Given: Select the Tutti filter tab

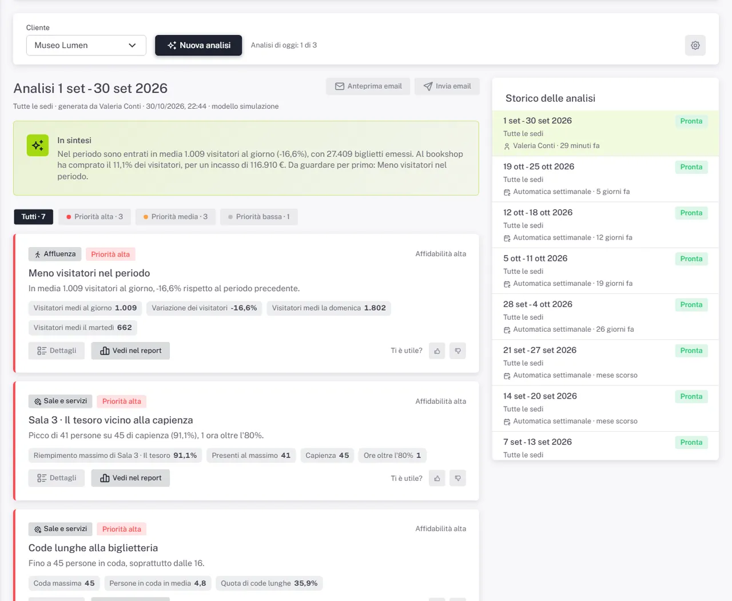Looking at the screenshot, I should coord(34,217).
